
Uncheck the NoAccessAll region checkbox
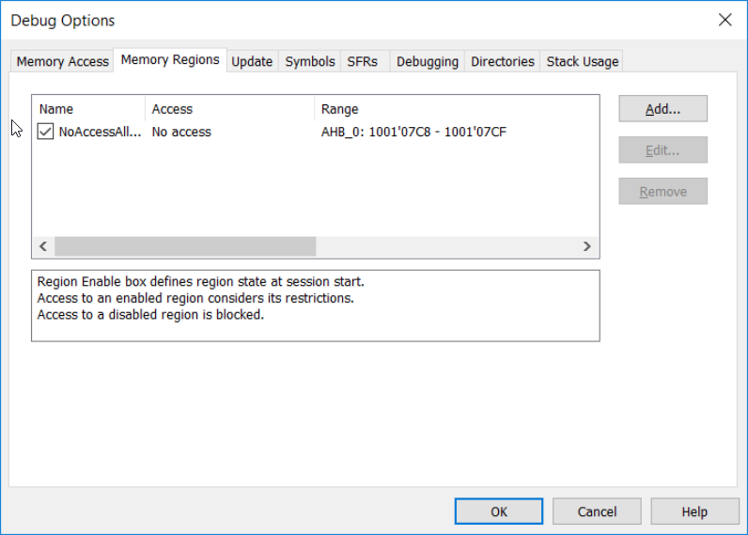pyautogui.click(x=46, y=132)
